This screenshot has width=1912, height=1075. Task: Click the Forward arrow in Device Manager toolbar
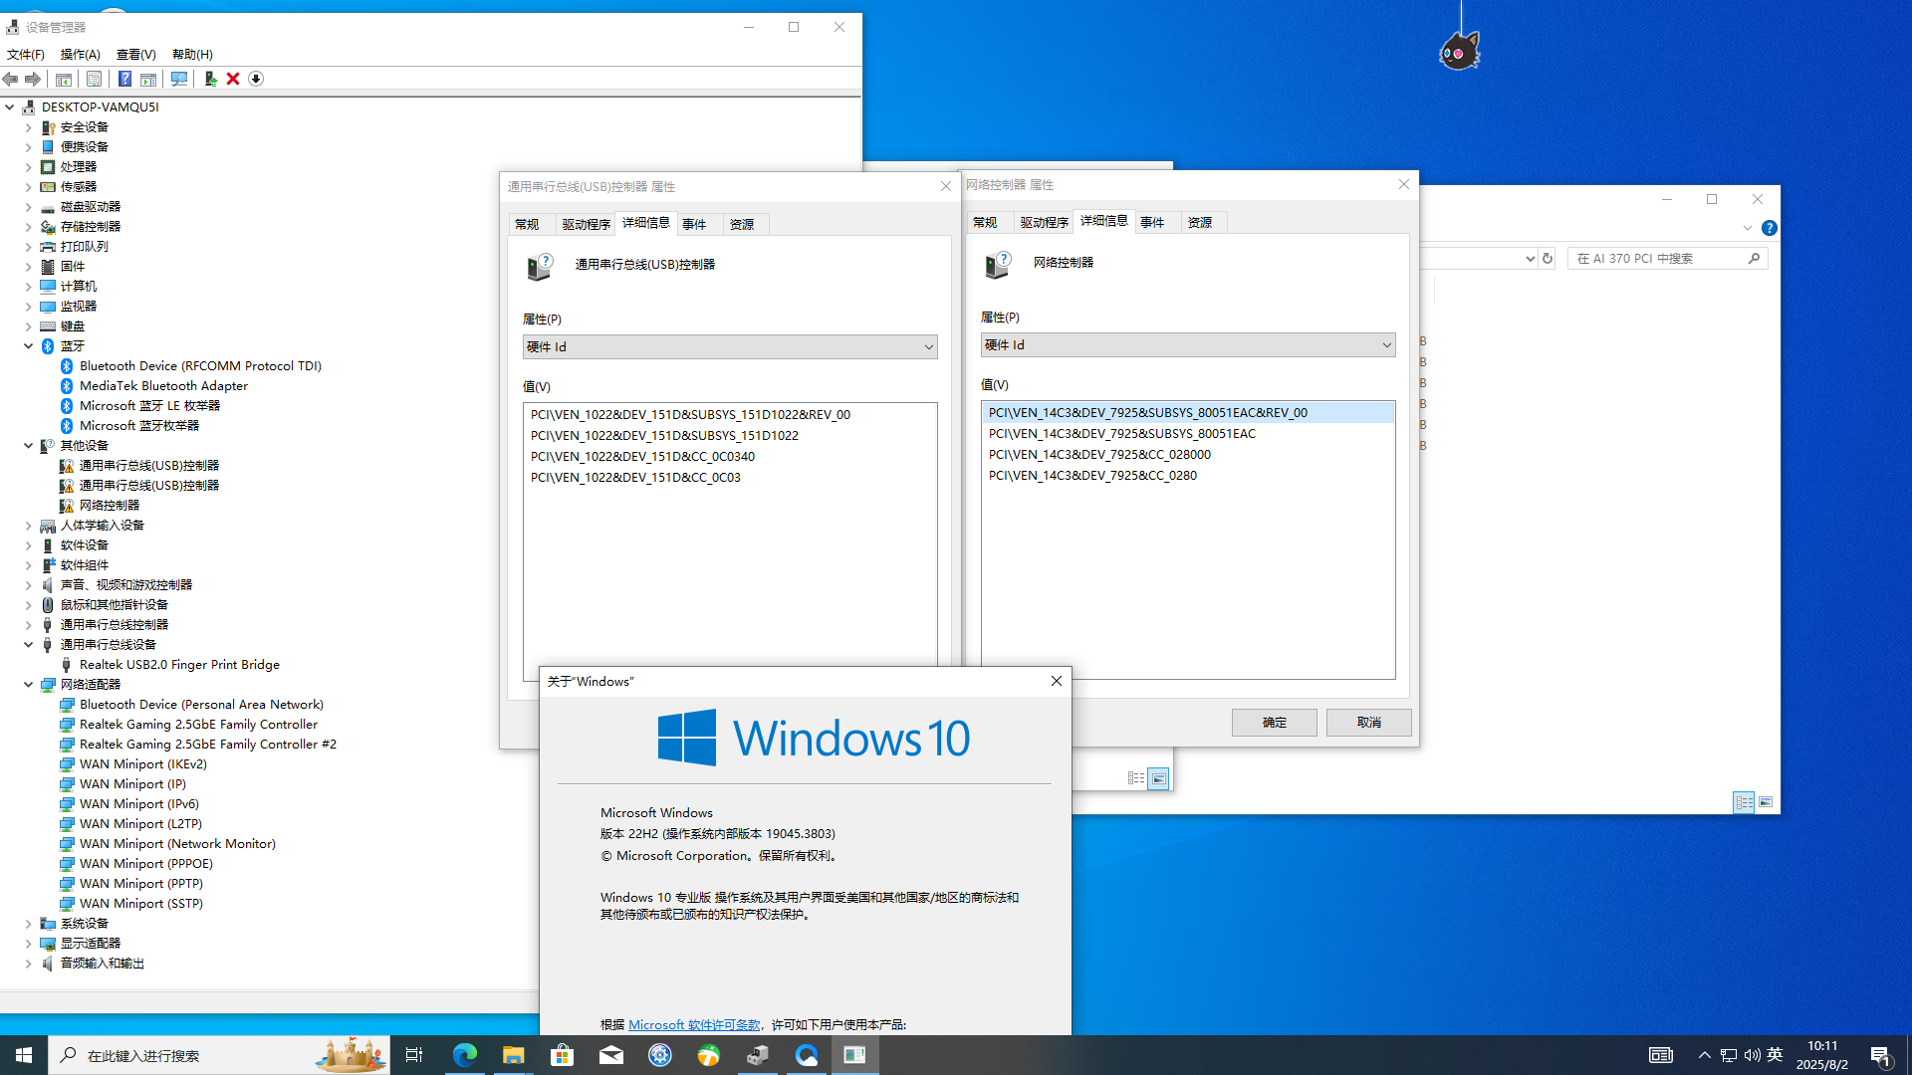(x=33, y=79)
